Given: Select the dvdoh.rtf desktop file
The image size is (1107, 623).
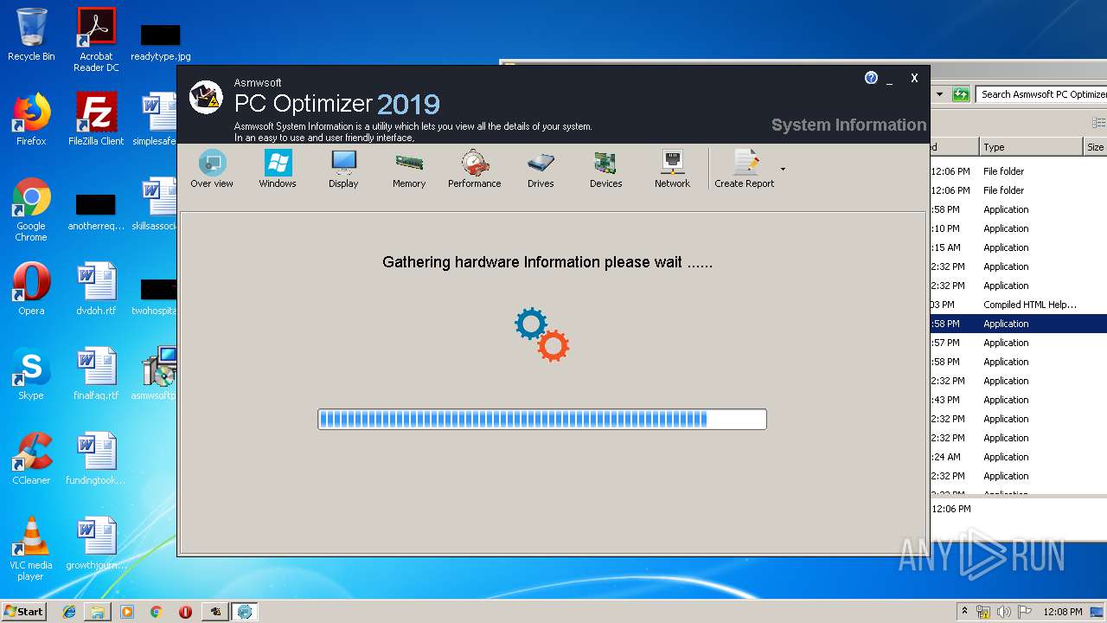Looking at the screenshot, I should 96,289.
